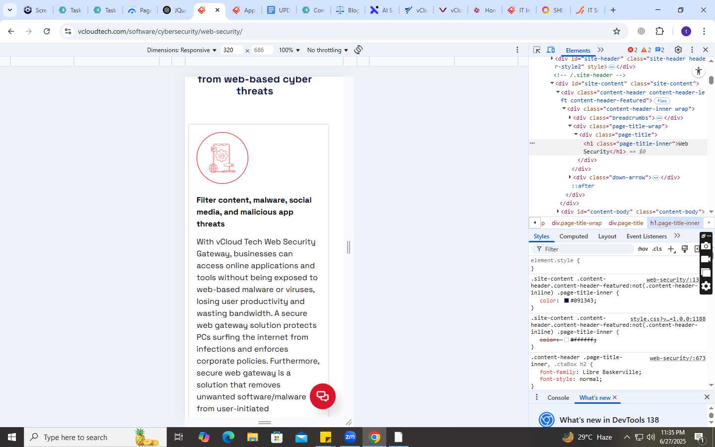Click the address bar URL
The width and height of the screenshot is (715, 447).
(160, 31)
